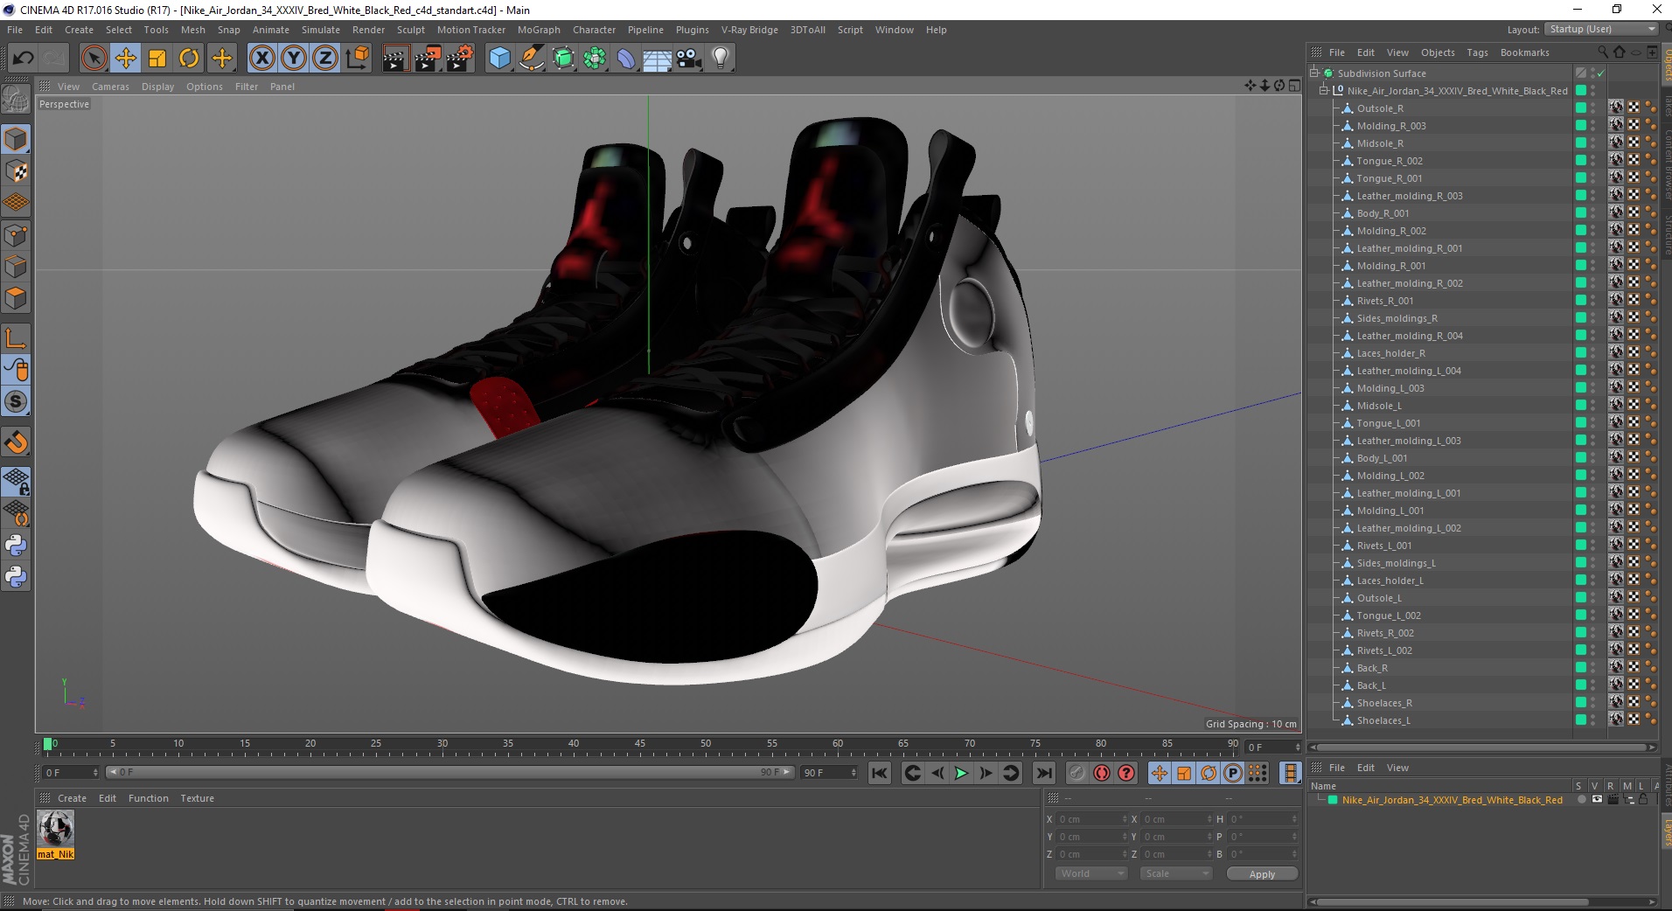Switch to Polygons mode icon
Viewport: 1672px width, 911px height.
(16, 298)
